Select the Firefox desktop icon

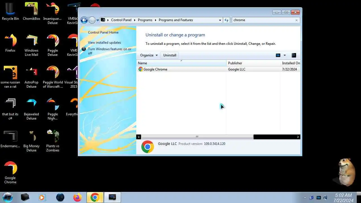click(10, 43)
